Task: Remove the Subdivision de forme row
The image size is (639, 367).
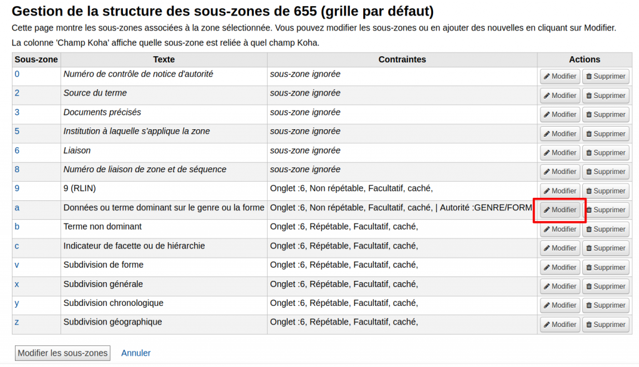Action: (x=605, y=268)
